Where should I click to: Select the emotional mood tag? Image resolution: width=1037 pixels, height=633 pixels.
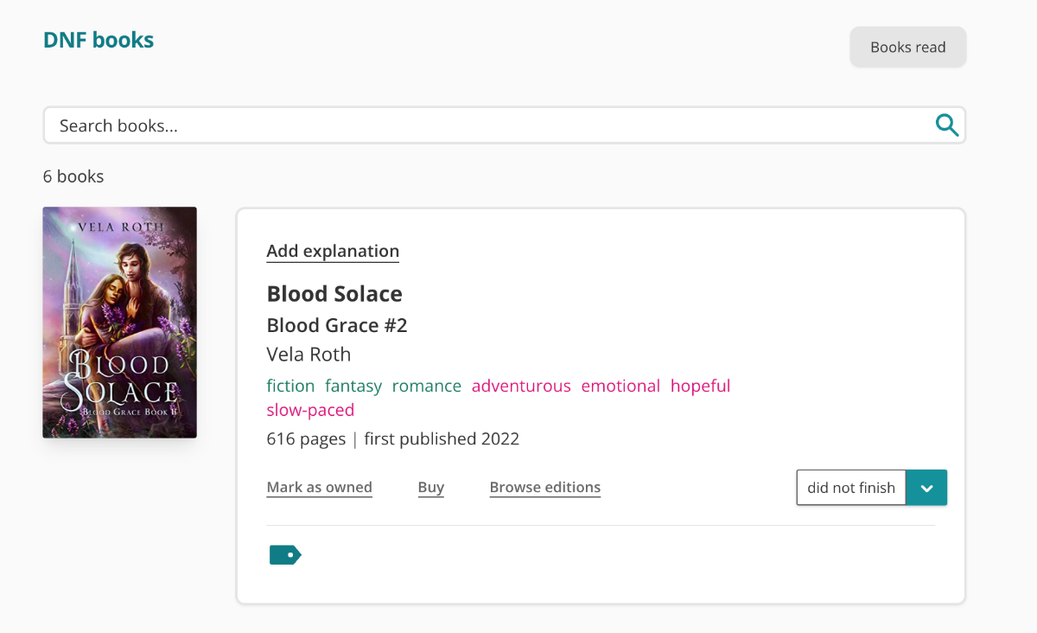(620, 386)
